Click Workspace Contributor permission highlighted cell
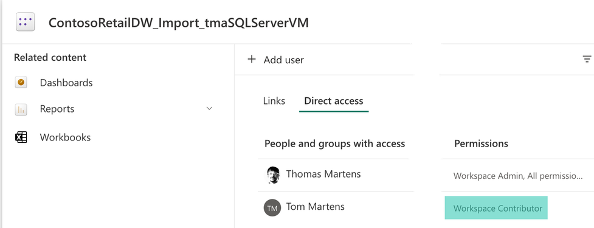The height and width of the screenshot is (228, 594). (x=496, y=208)
